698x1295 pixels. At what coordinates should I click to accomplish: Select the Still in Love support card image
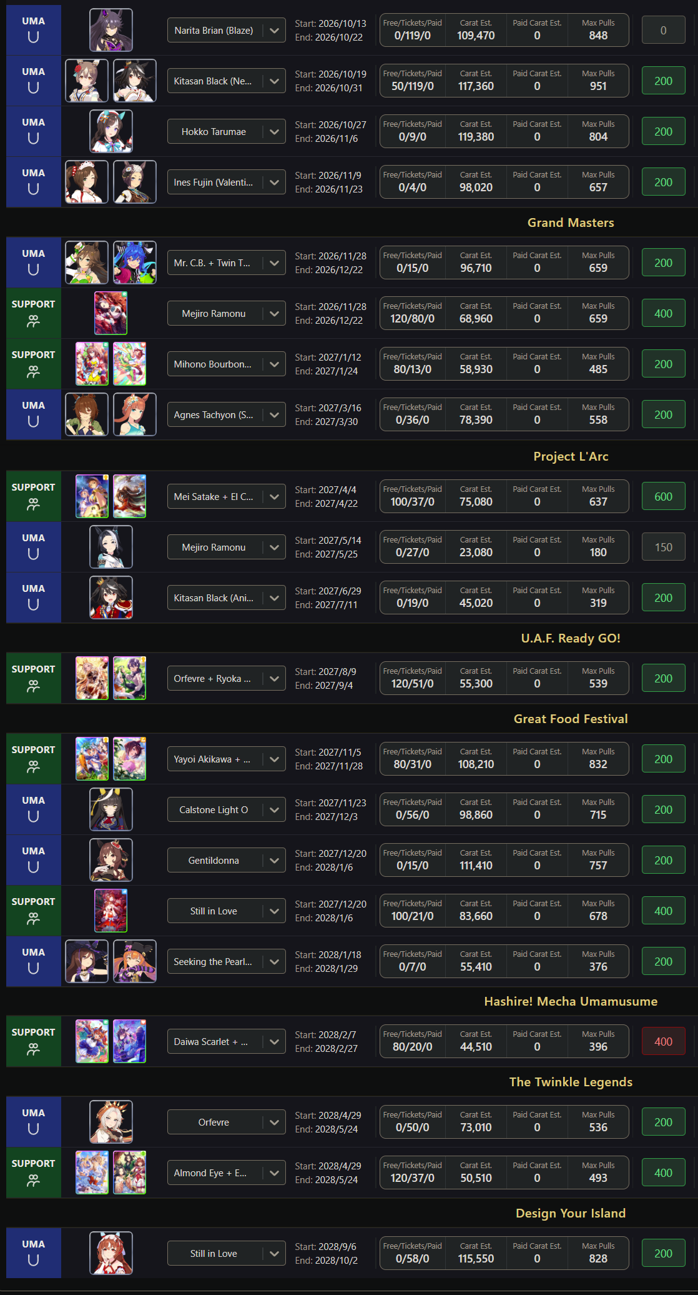(111, 911)
